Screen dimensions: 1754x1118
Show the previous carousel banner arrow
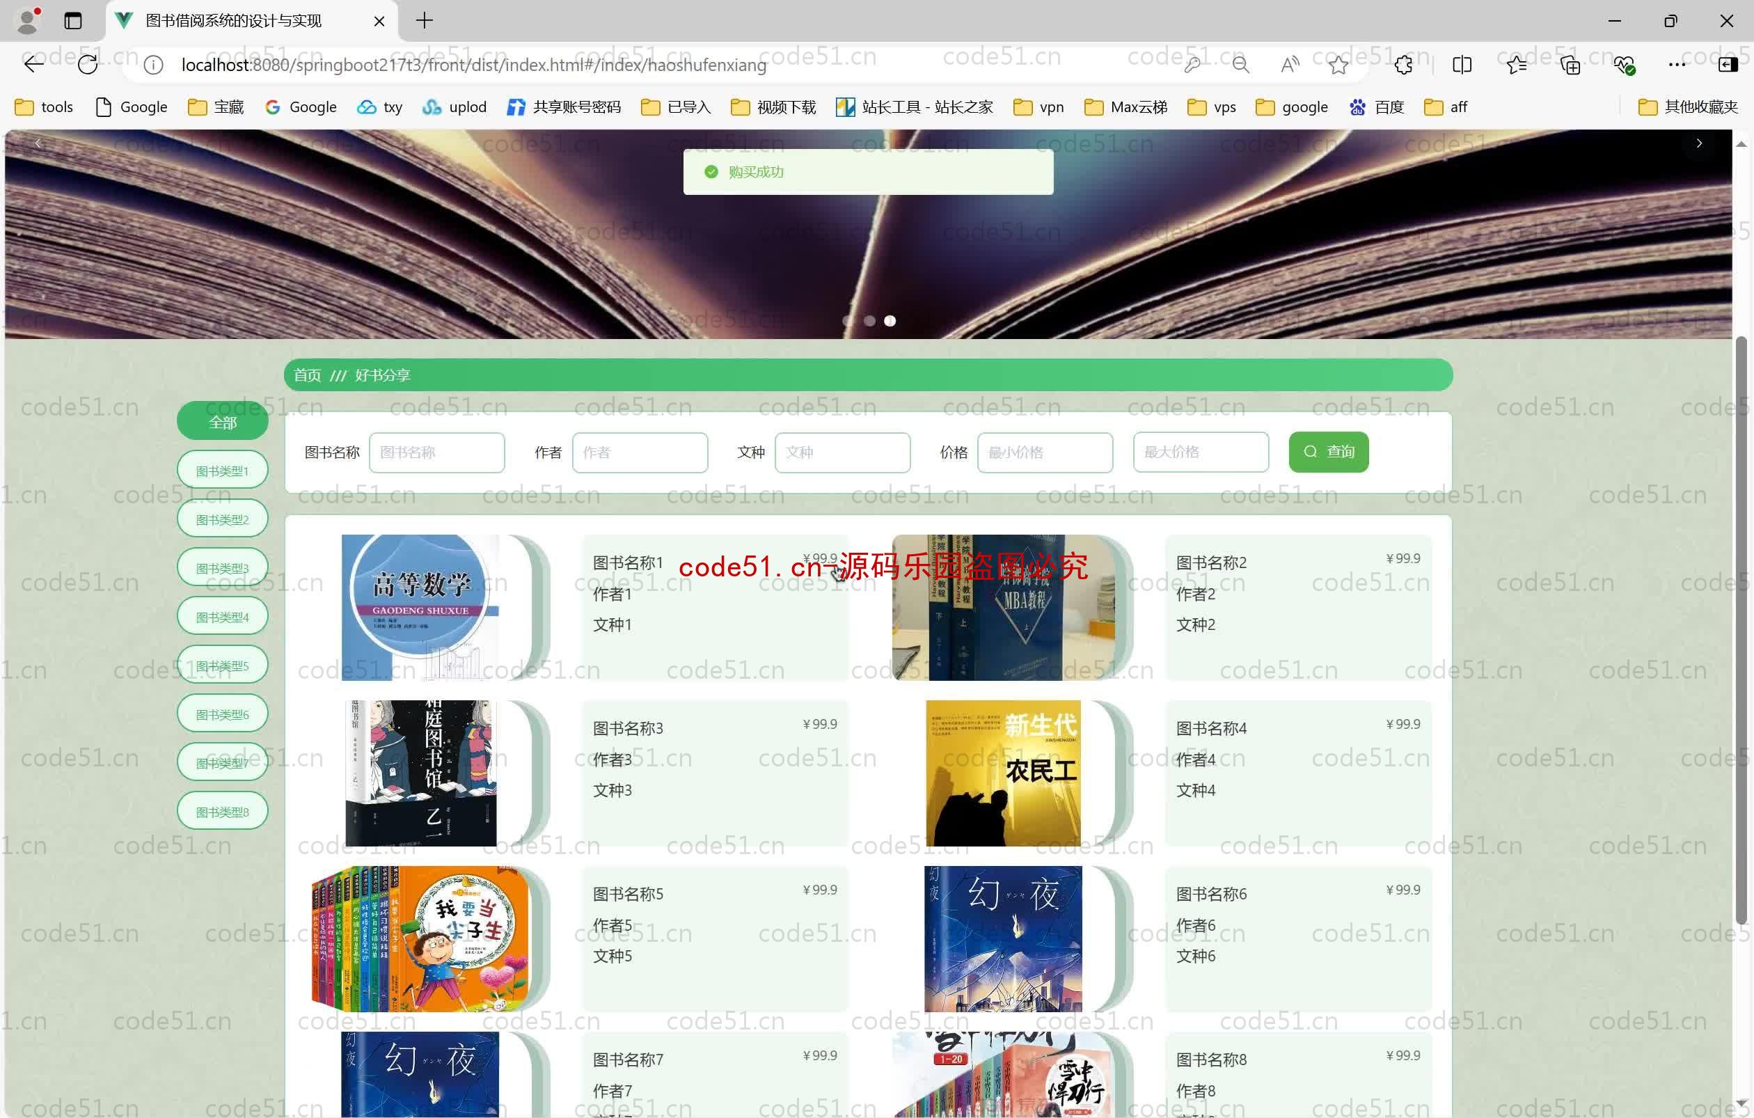point(38,143)
